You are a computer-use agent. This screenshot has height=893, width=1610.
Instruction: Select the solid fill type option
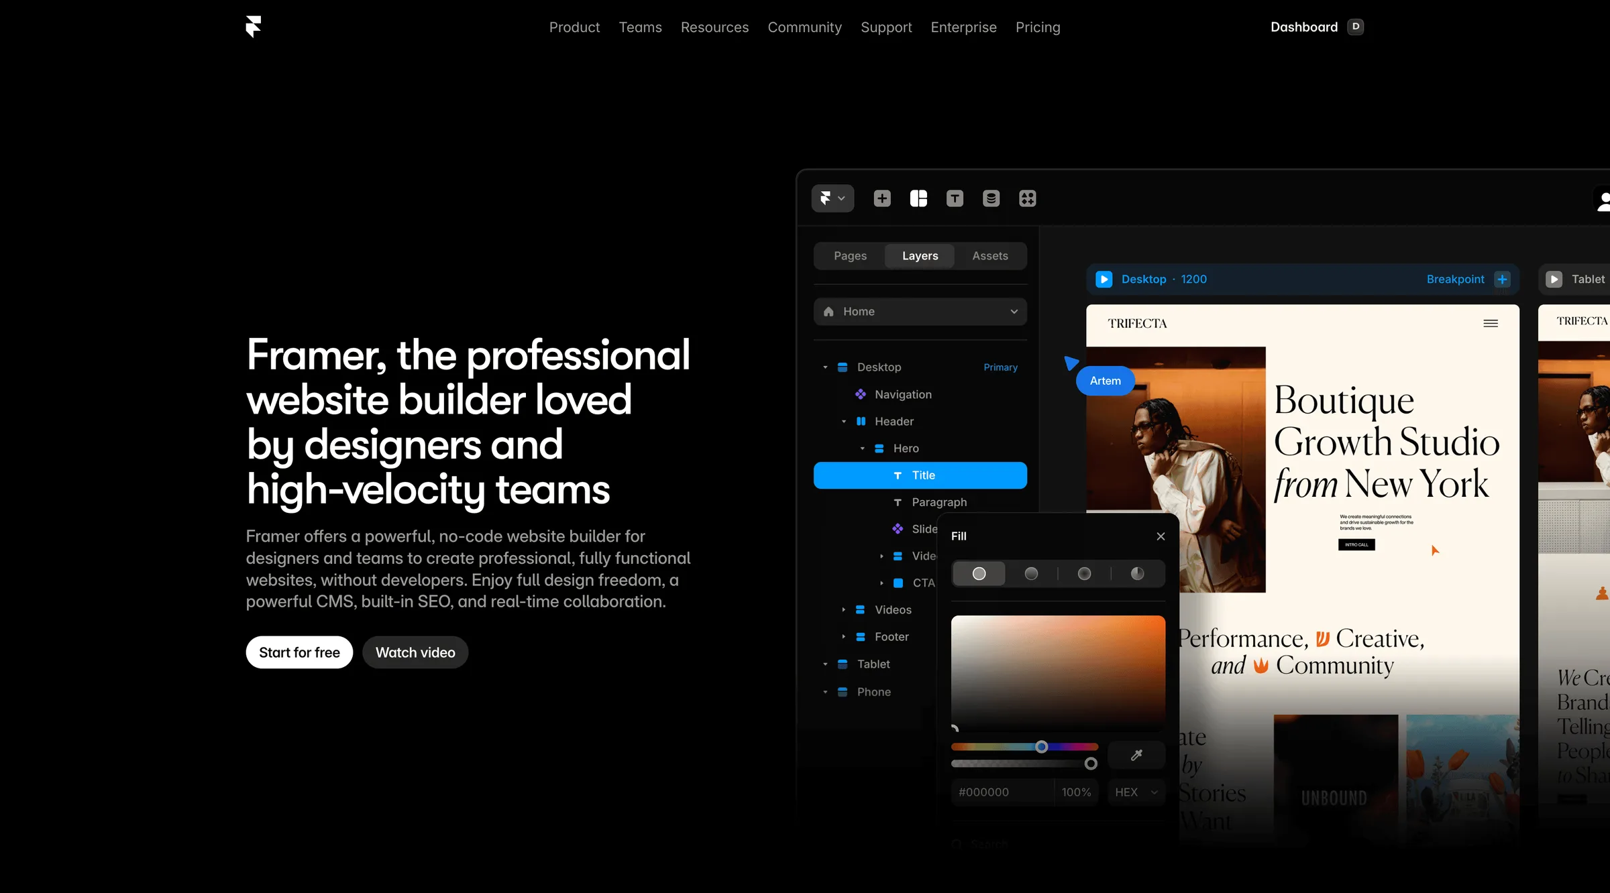coord(979,574)
